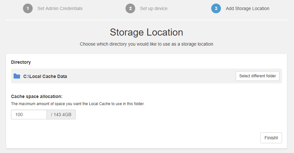This screenshot has width=294, height=153.
Task: Go to the Set up device step
Action: (x=154, y=8)
